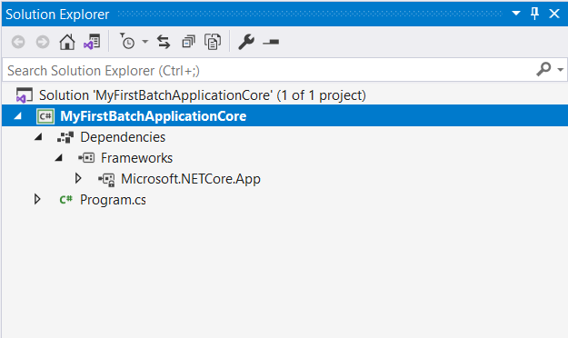Image resolution: width=568 pixels, height=338 pixels.
Task: Click the Frameworks icon
Action: coord(86,158)
